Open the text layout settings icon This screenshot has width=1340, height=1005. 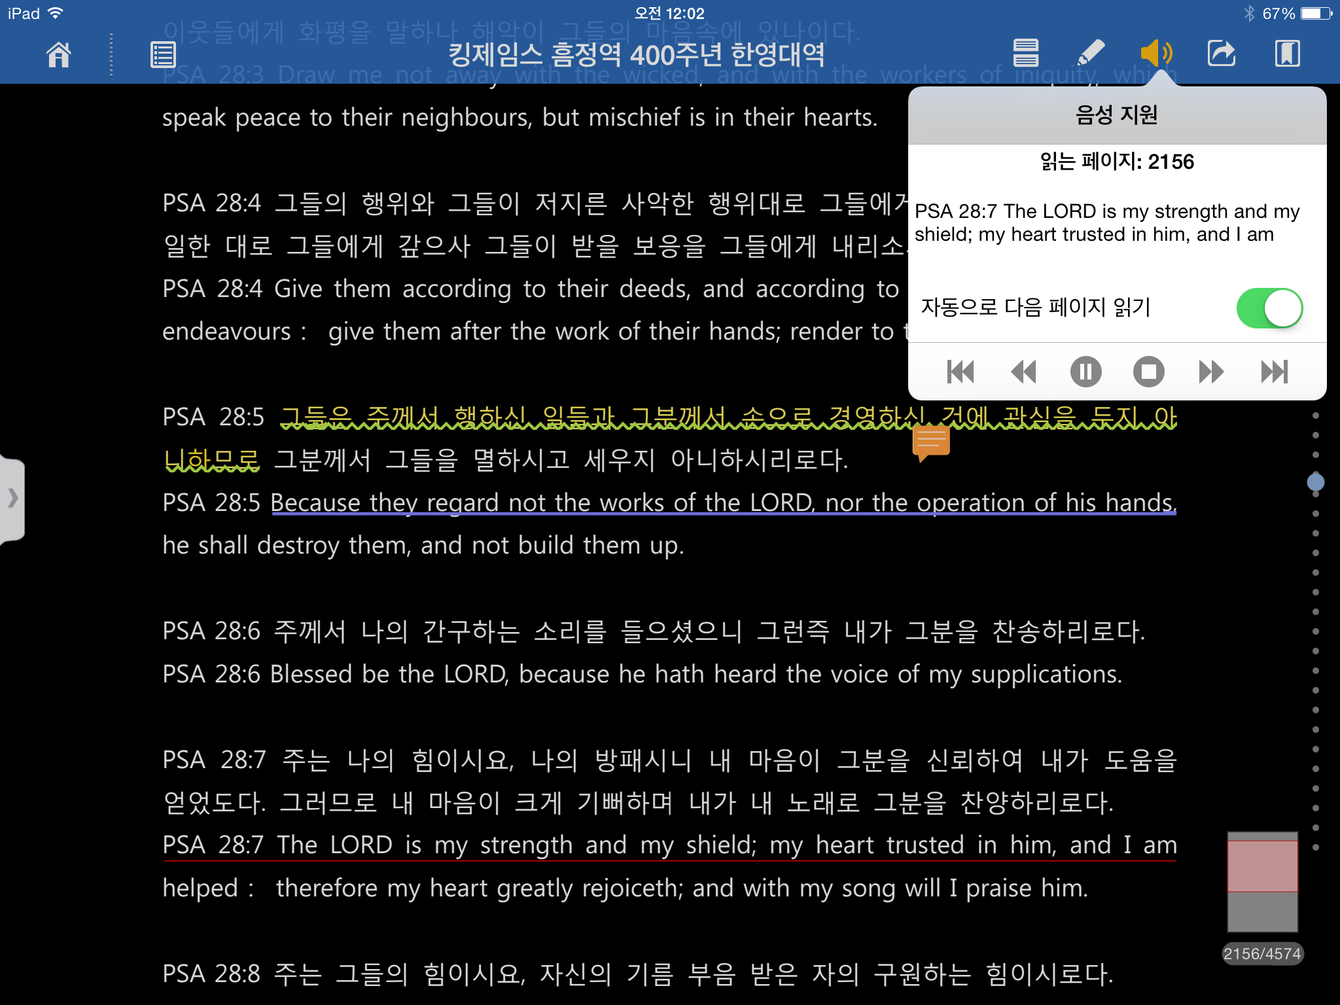point(1025,53)
